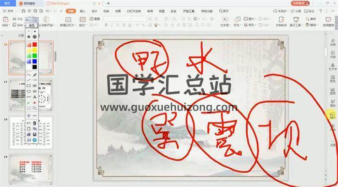Click the undo arrow in the annotation palette
This screenshot has height=187, width=338.
(28, 123)
